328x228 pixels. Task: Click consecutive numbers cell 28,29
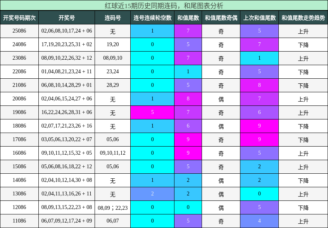112,85
